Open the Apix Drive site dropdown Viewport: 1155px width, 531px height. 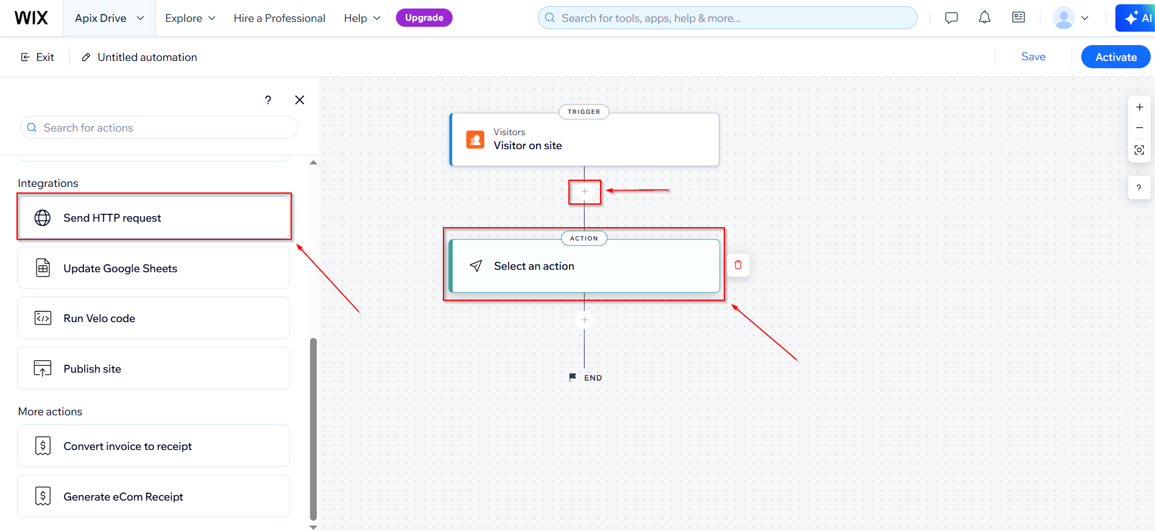(x=110, y=18)
